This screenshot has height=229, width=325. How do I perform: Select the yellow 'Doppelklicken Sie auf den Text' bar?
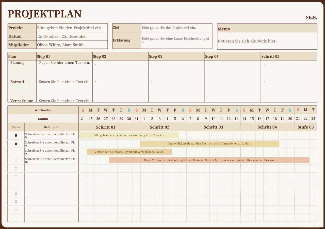(209, 144)
